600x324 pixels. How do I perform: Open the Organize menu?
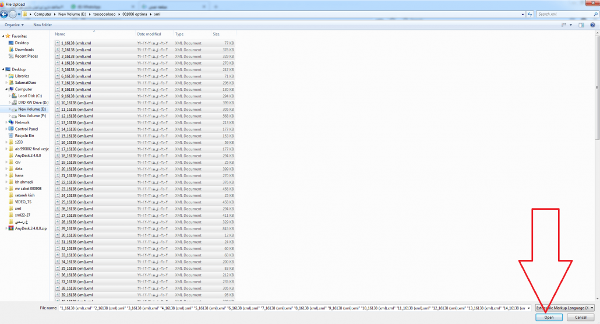coord(15,25)
